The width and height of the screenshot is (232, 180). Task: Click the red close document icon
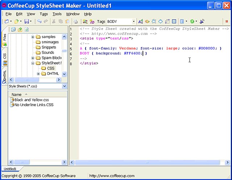pos(227,21)
